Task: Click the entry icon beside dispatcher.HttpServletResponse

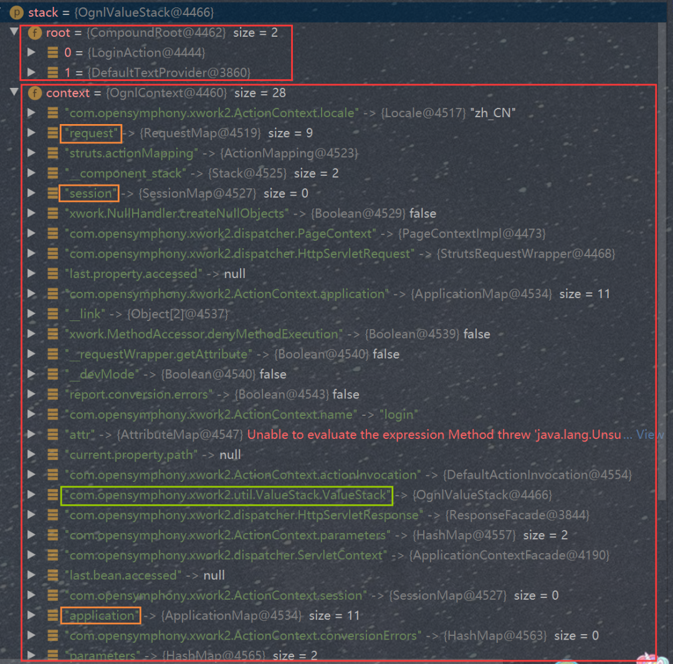Action: tap(53, 514)
